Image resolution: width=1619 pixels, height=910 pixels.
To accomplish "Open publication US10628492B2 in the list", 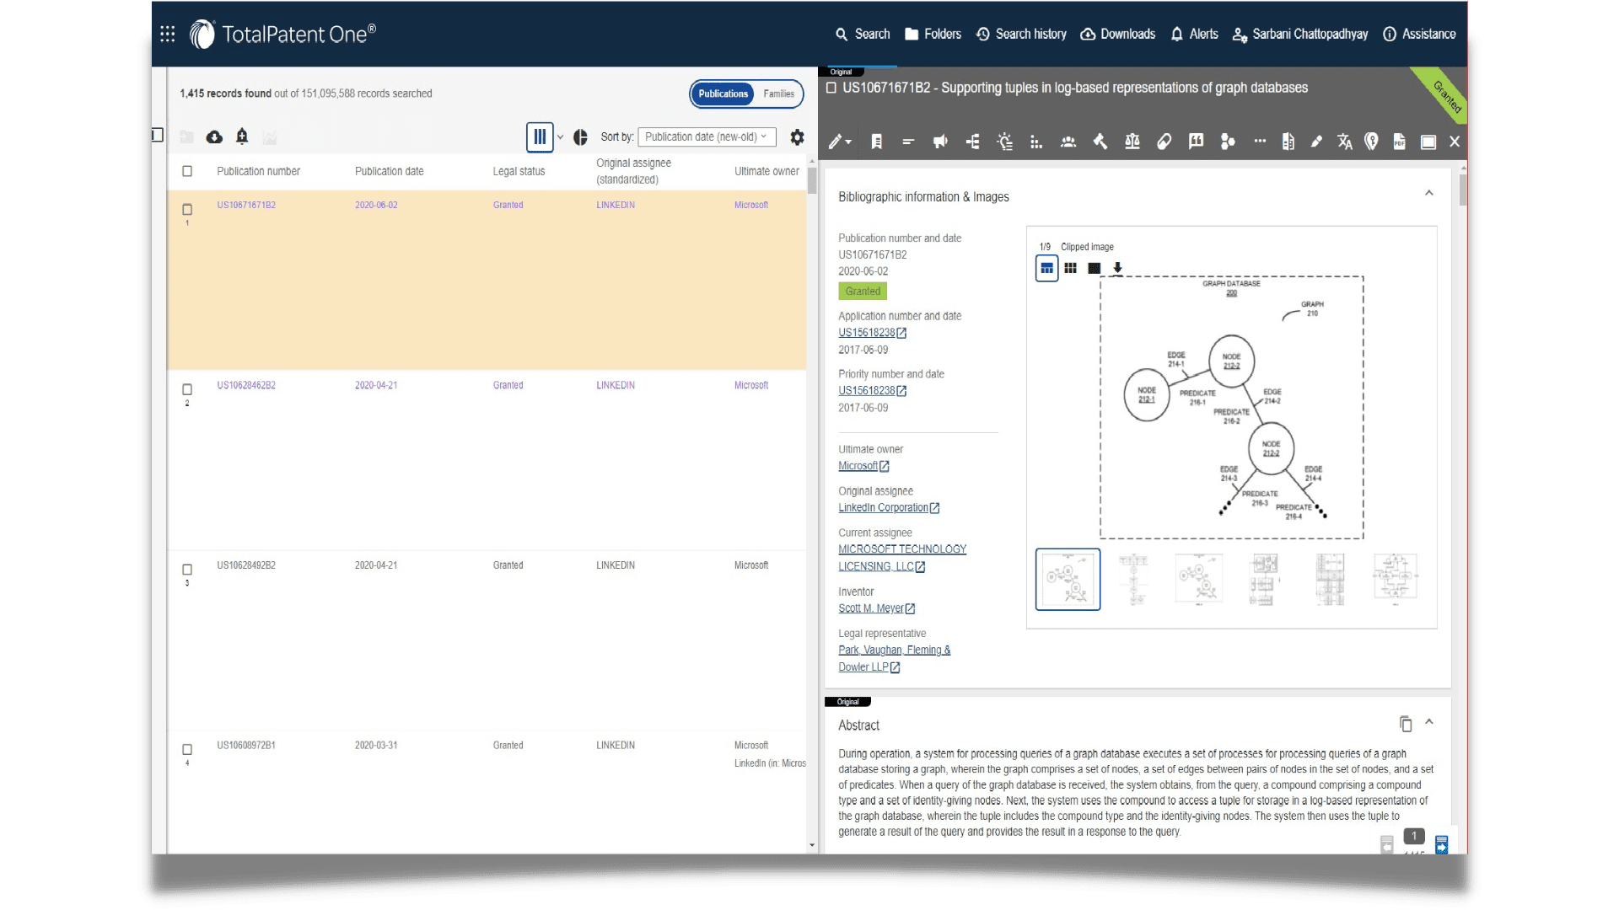I will click(246, 565).
